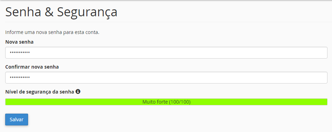This screenshot has width=332, height=132.
Task: Click the green password strength bar
Action: coord(166,102)
